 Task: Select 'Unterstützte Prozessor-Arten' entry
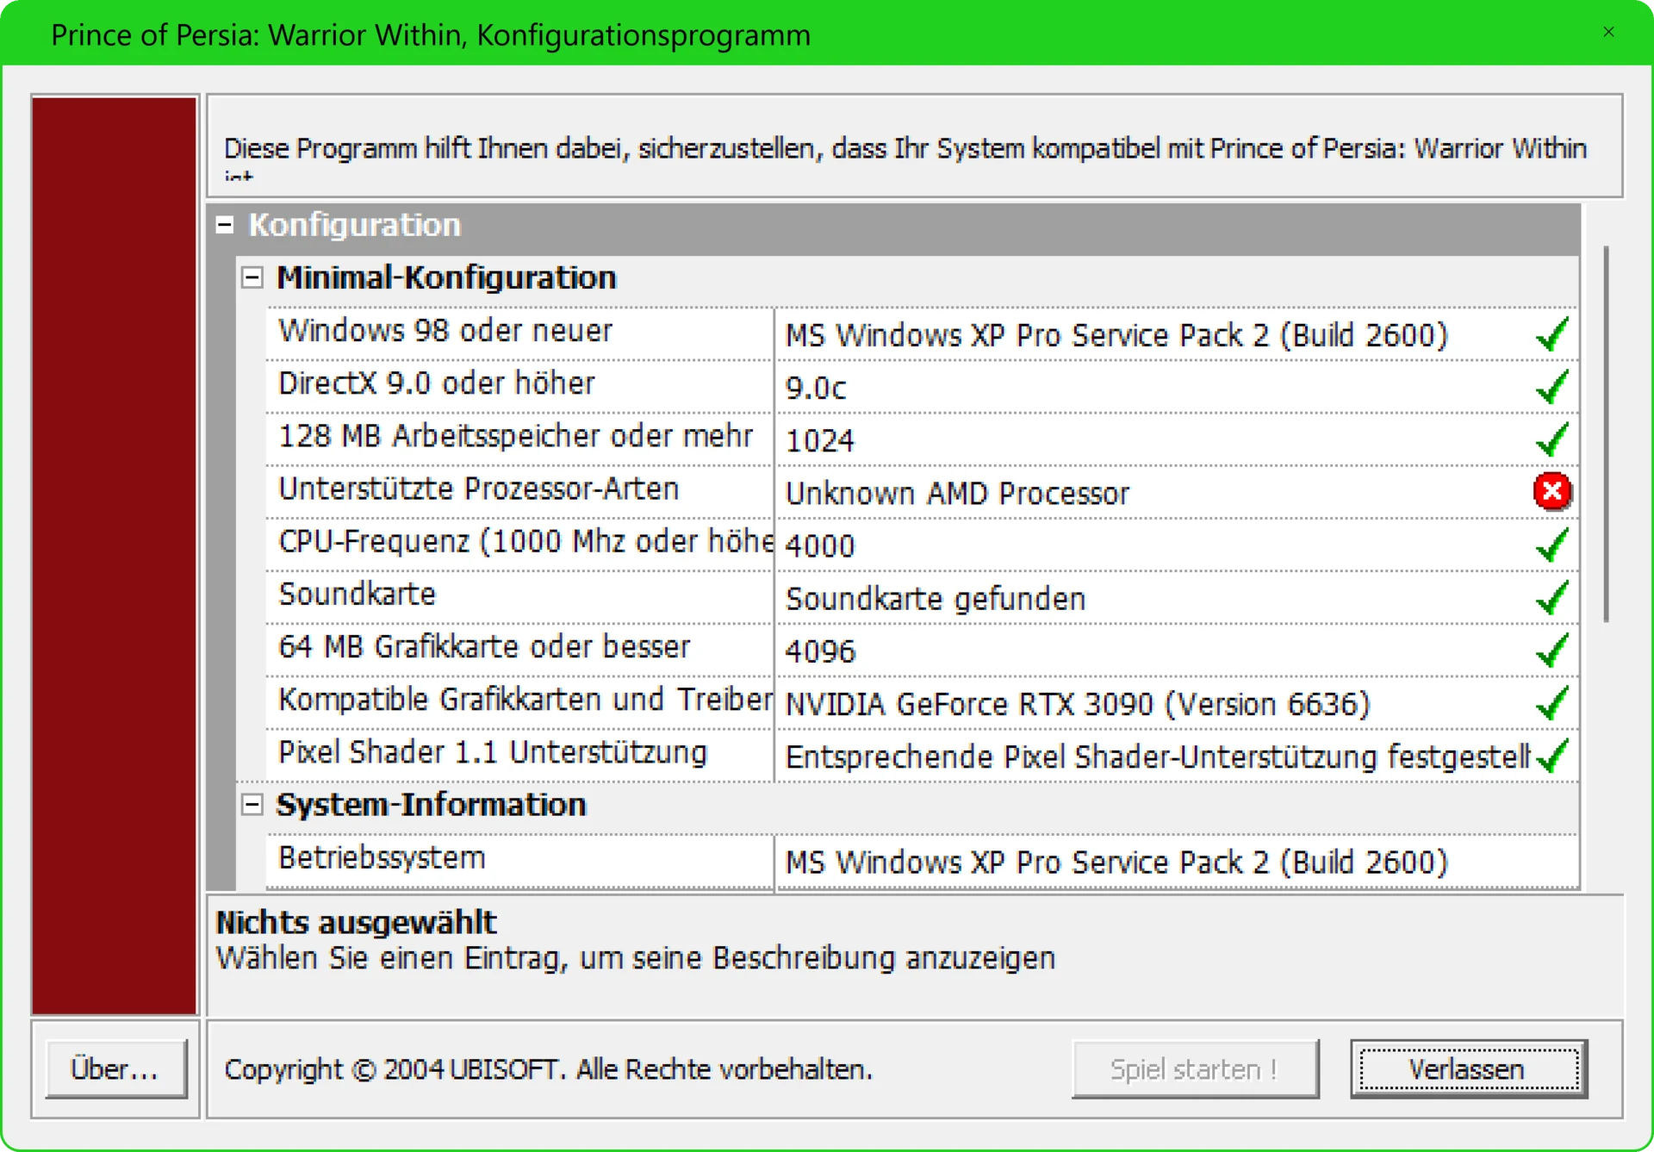[479, 489]
